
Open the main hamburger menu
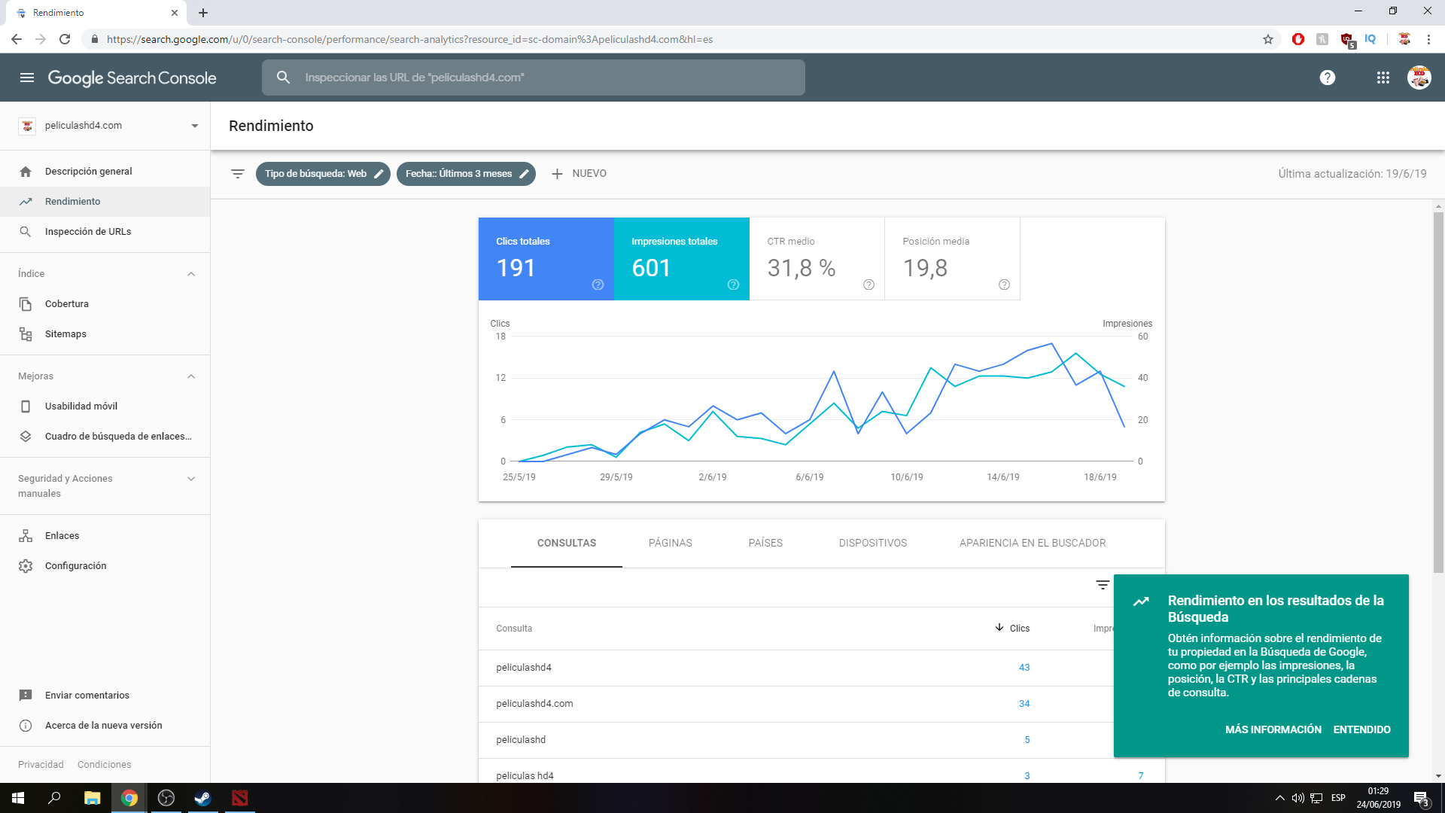click(x=27, y=78)
